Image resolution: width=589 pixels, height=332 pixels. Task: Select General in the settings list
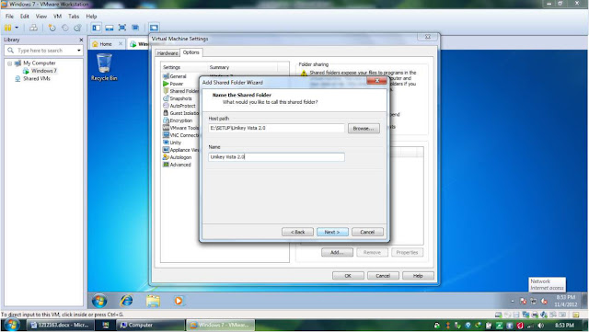[x=178, y=76]
